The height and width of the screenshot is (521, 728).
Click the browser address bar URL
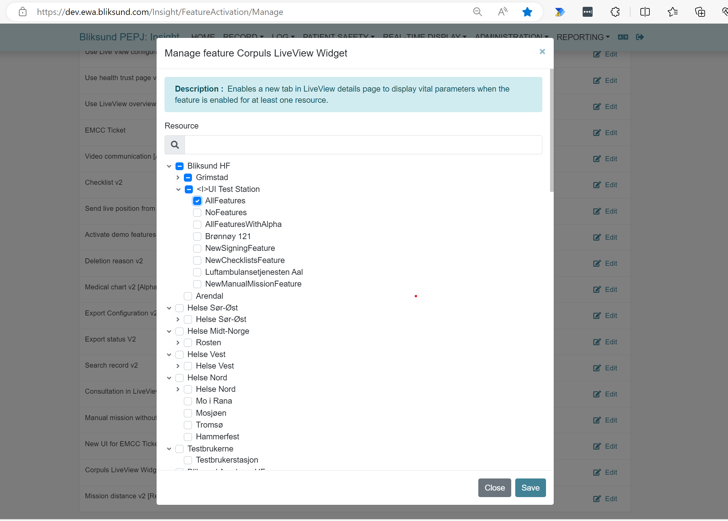160,12
